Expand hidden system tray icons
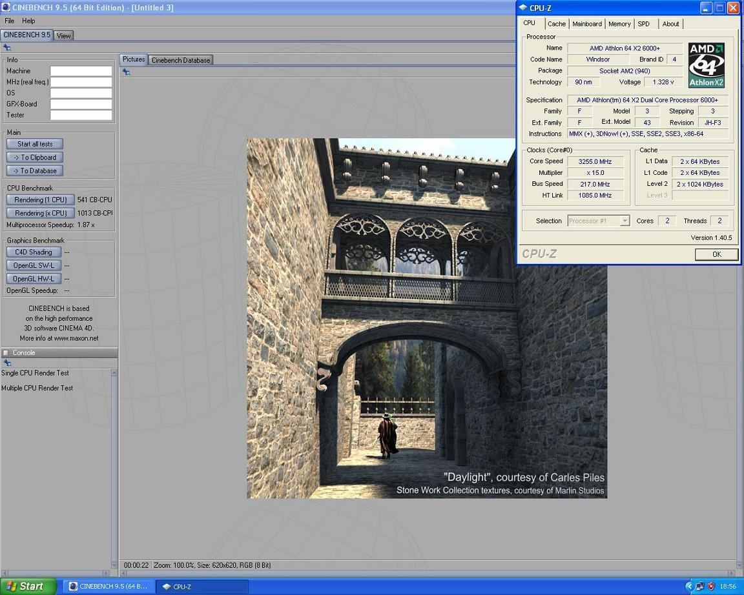 point(689,587)
